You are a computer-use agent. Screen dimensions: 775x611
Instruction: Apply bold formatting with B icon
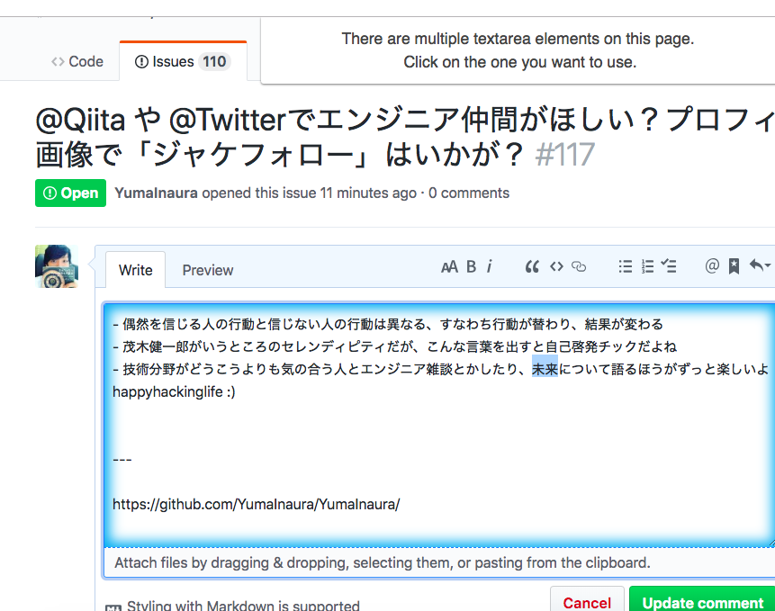[x=471, y=266]
